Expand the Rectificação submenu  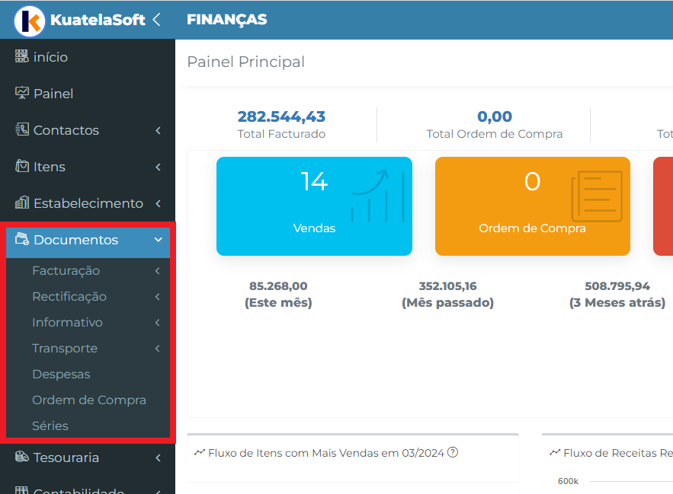point(158,296)
